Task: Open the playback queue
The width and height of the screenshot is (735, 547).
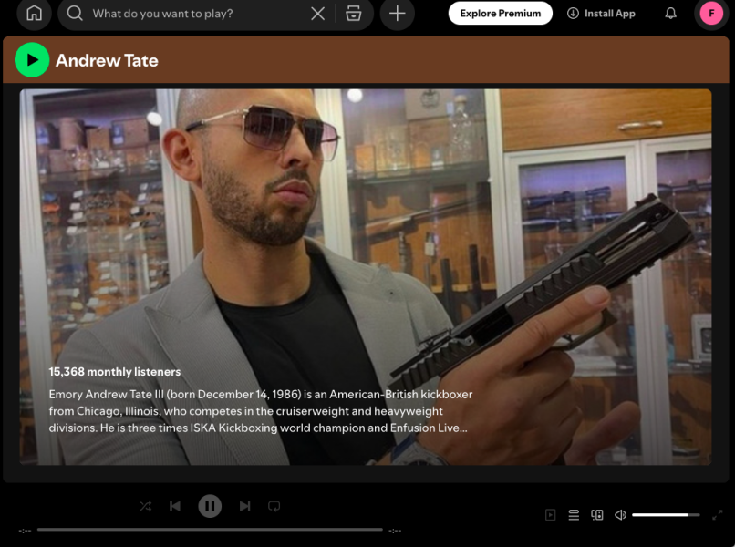Action: pos(574,515)
